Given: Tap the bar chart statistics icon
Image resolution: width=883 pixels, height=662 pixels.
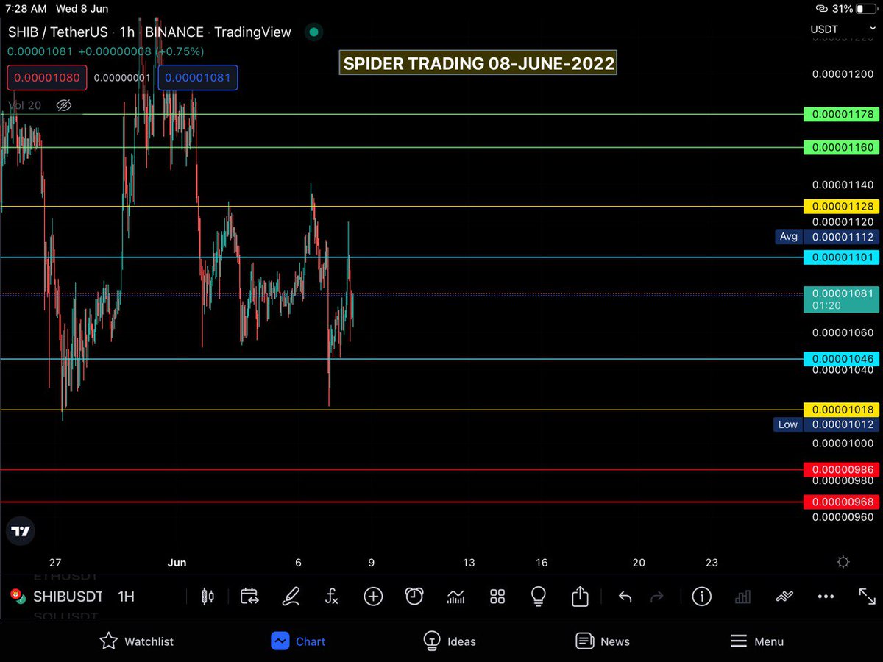Looking at the screenshot, I should pos(742,597).
